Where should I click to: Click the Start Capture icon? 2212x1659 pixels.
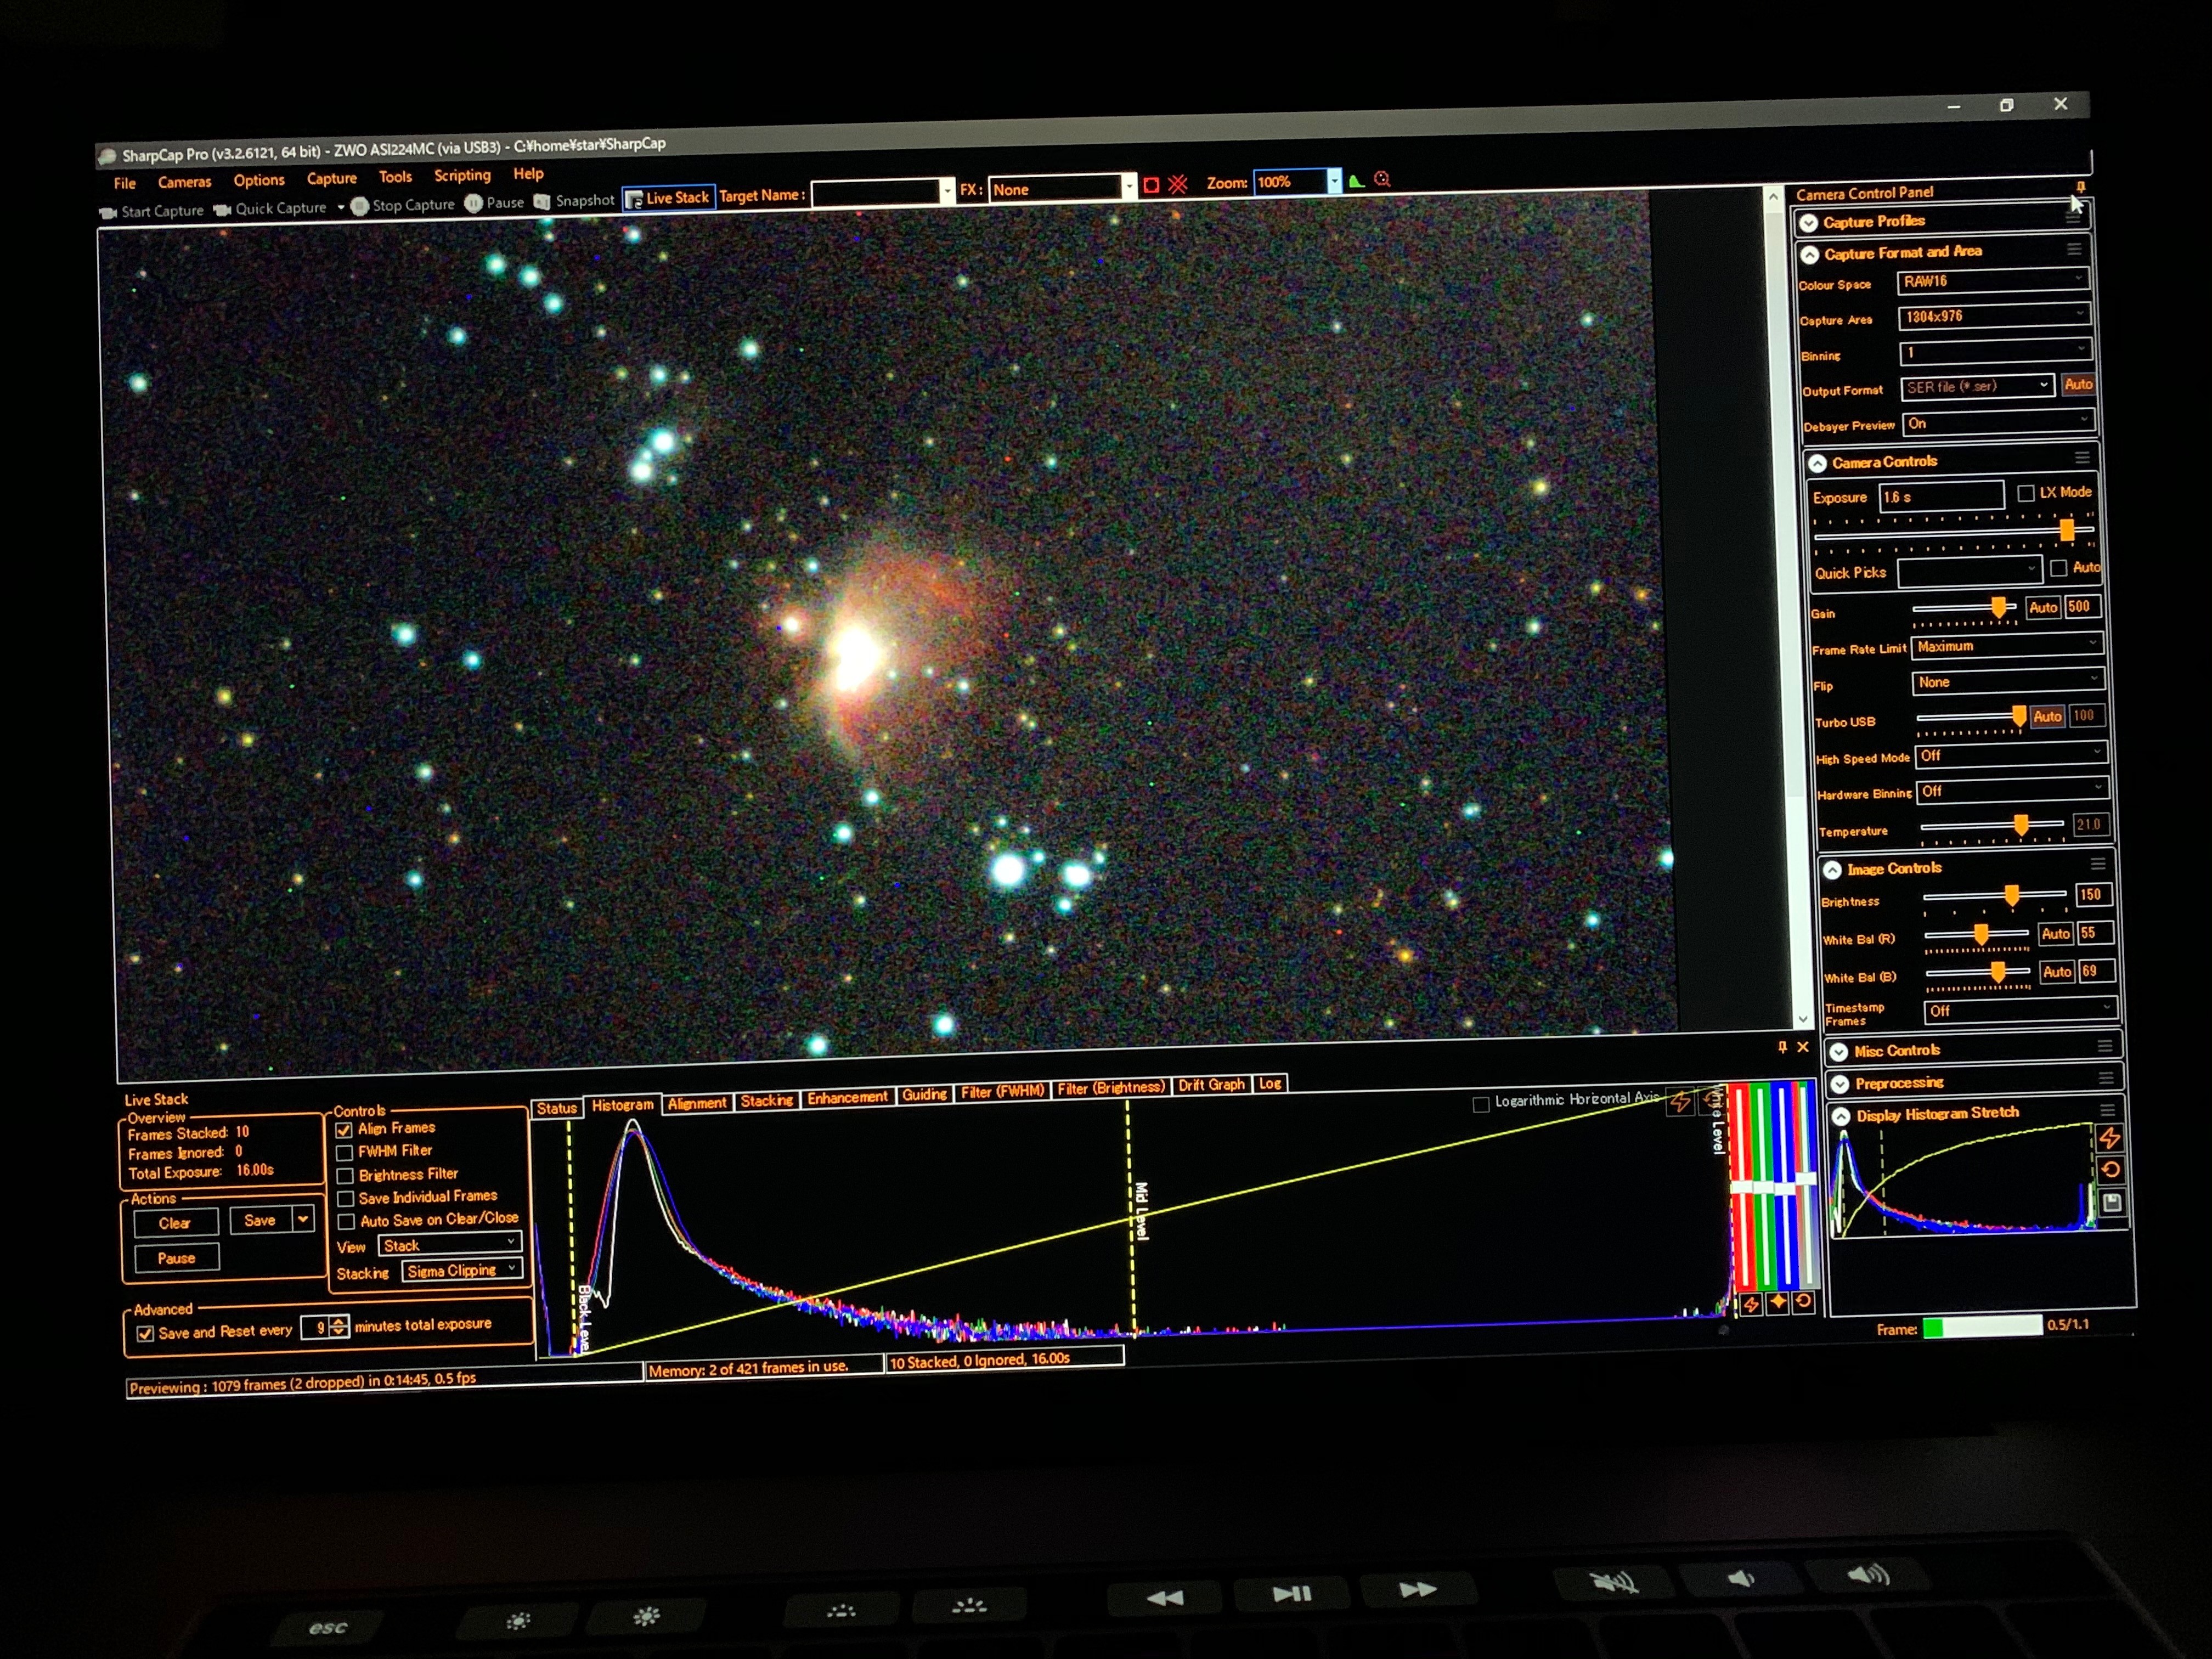[x=108, y=212]
